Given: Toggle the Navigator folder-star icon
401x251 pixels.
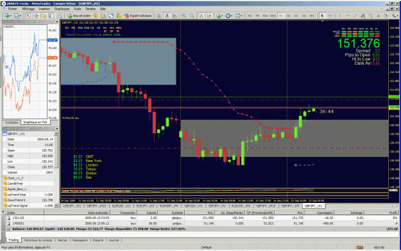Looking at the screenshot, I should point(44,16).
